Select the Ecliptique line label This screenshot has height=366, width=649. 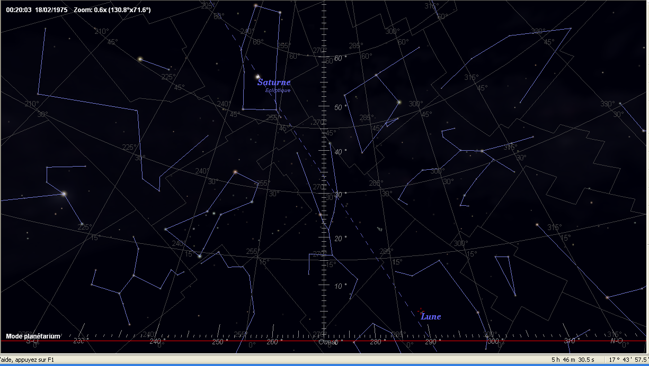[x=278, y=90]
